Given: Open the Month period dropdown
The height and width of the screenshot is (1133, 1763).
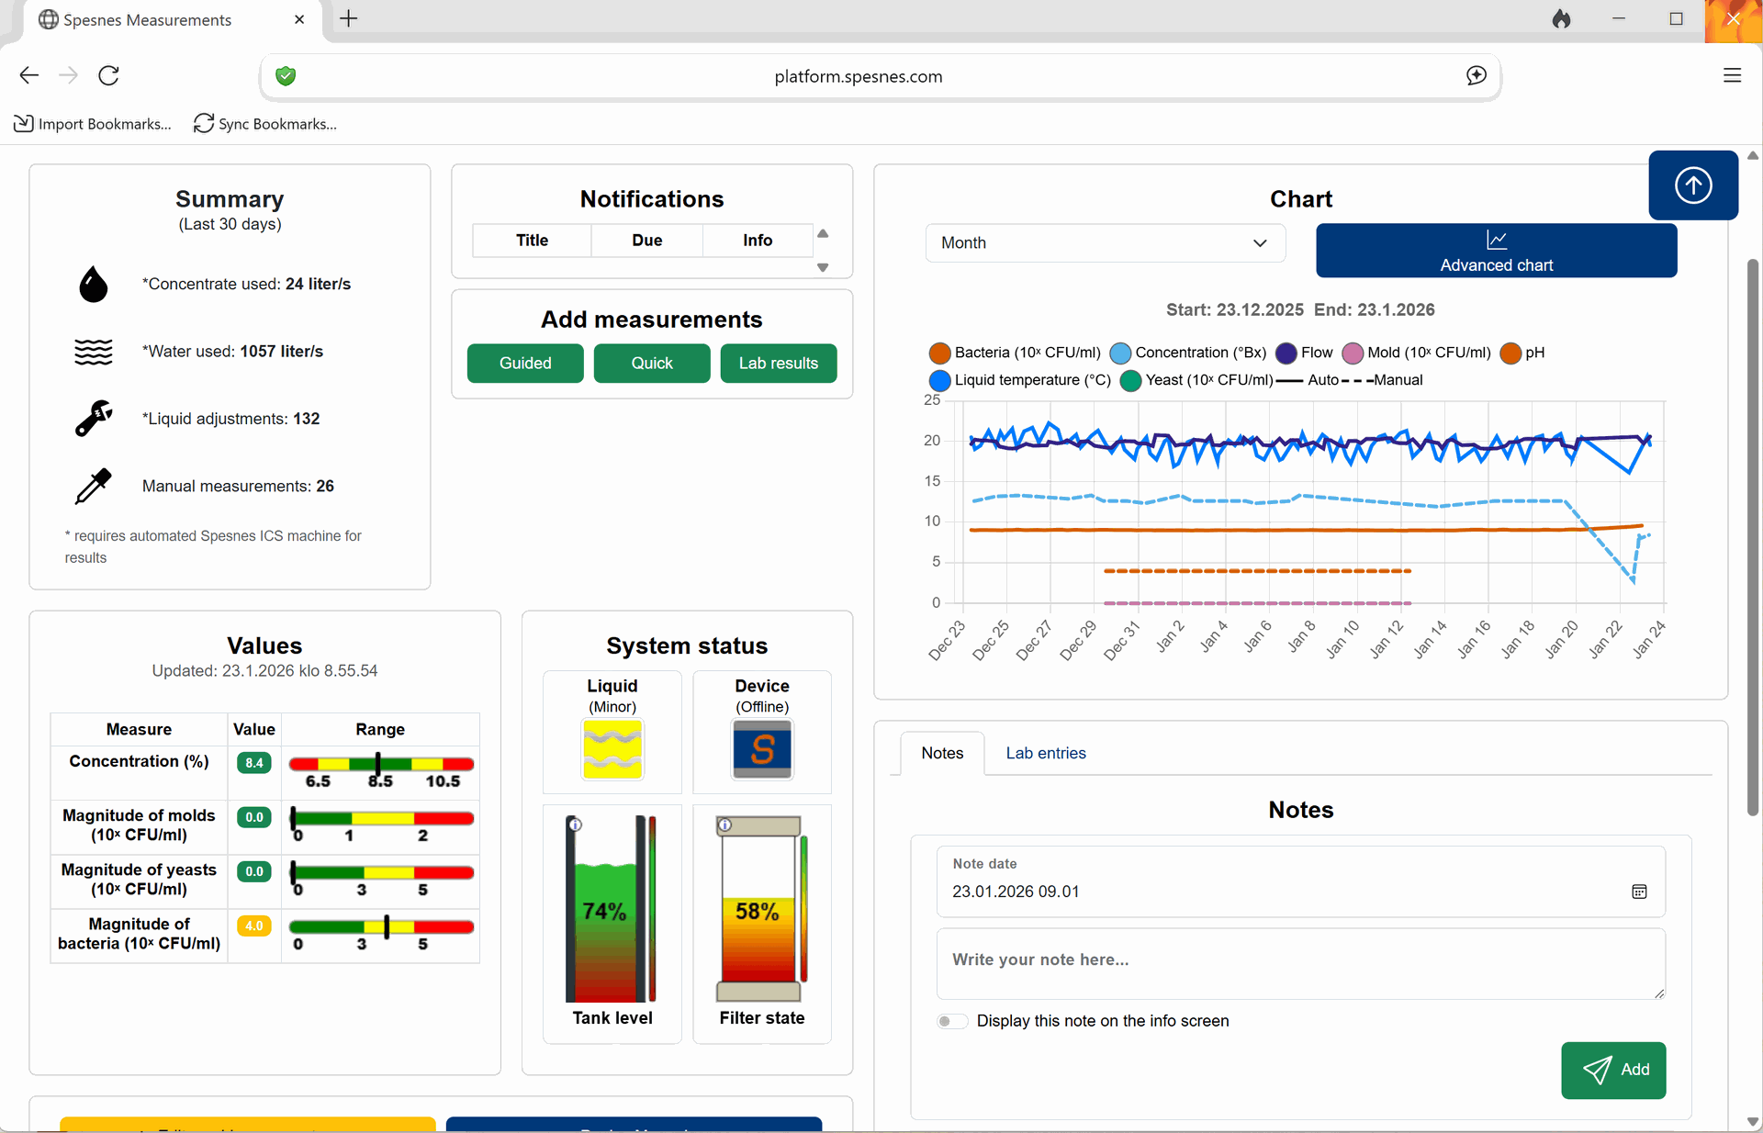Looking at the screenshot, I should (1105, 243).
